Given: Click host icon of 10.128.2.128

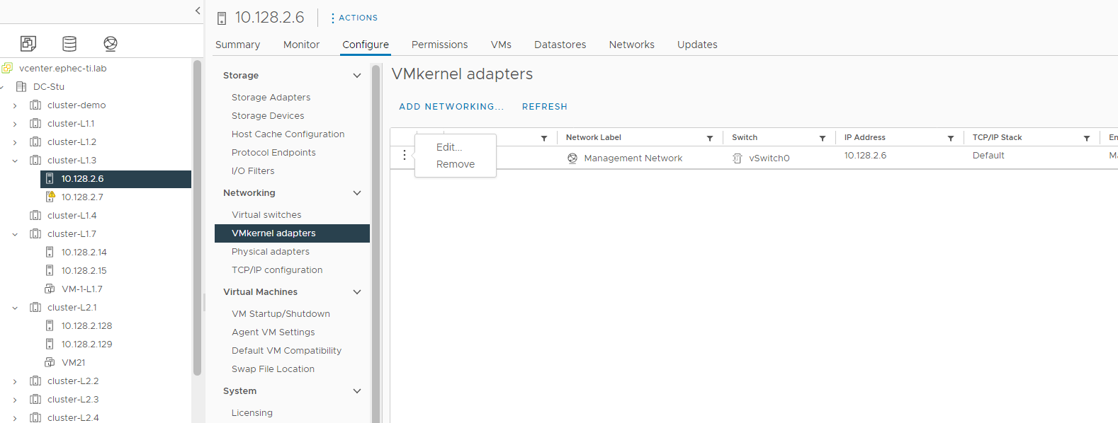Looking at the screenshot, I should pos(50,325).
